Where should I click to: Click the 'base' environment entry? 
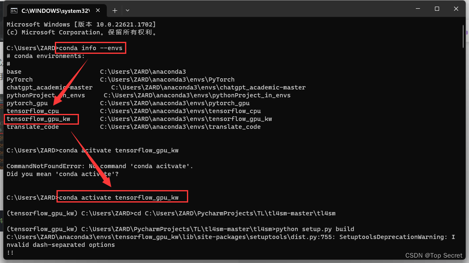click(x=14, y=71)
